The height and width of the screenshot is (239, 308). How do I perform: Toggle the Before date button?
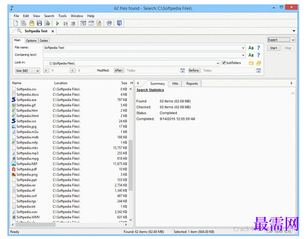click(x=194, y=70)
